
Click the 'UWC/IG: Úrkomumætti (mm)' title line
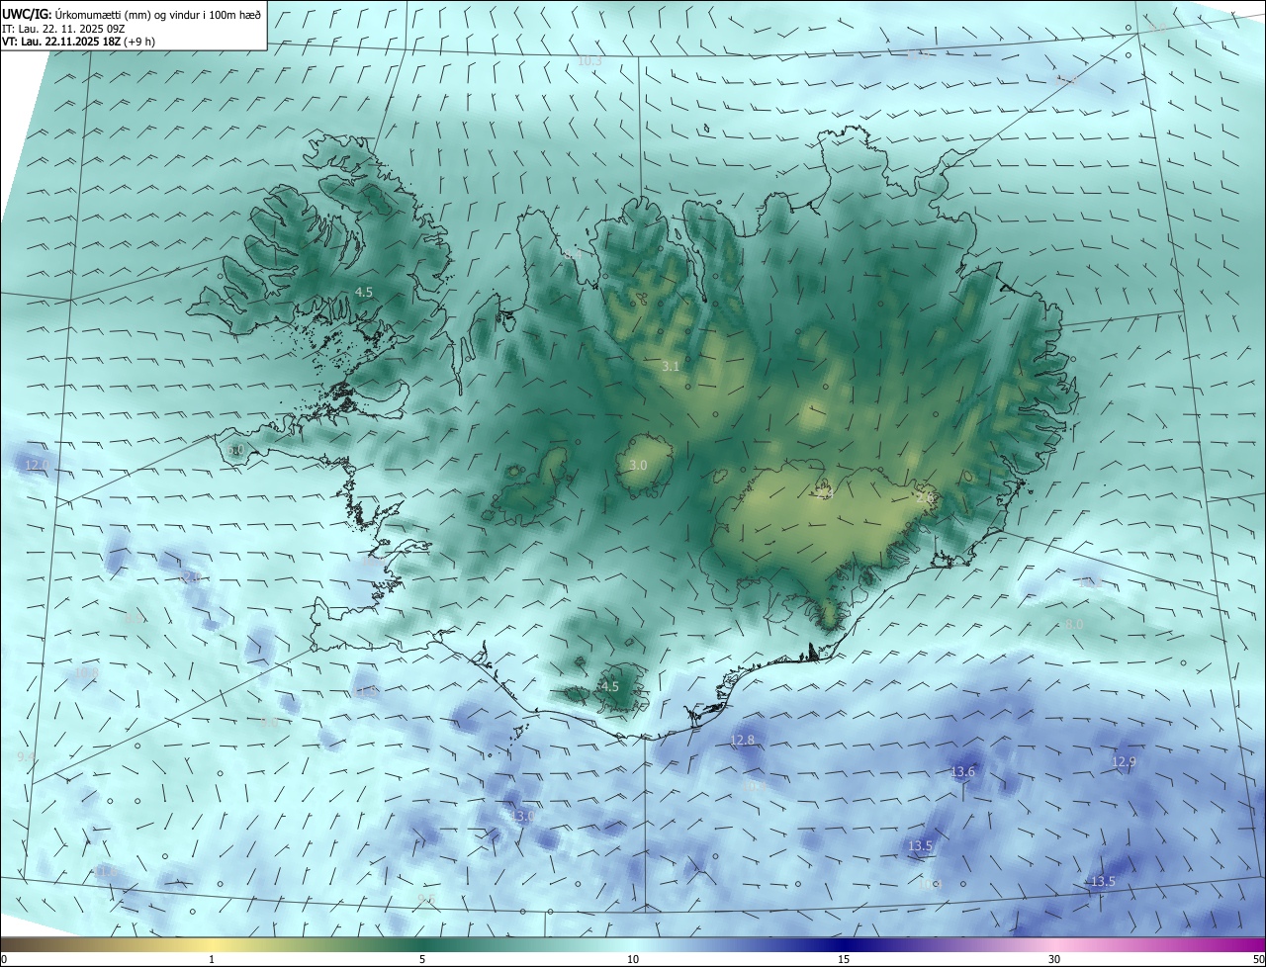[132, 14]
